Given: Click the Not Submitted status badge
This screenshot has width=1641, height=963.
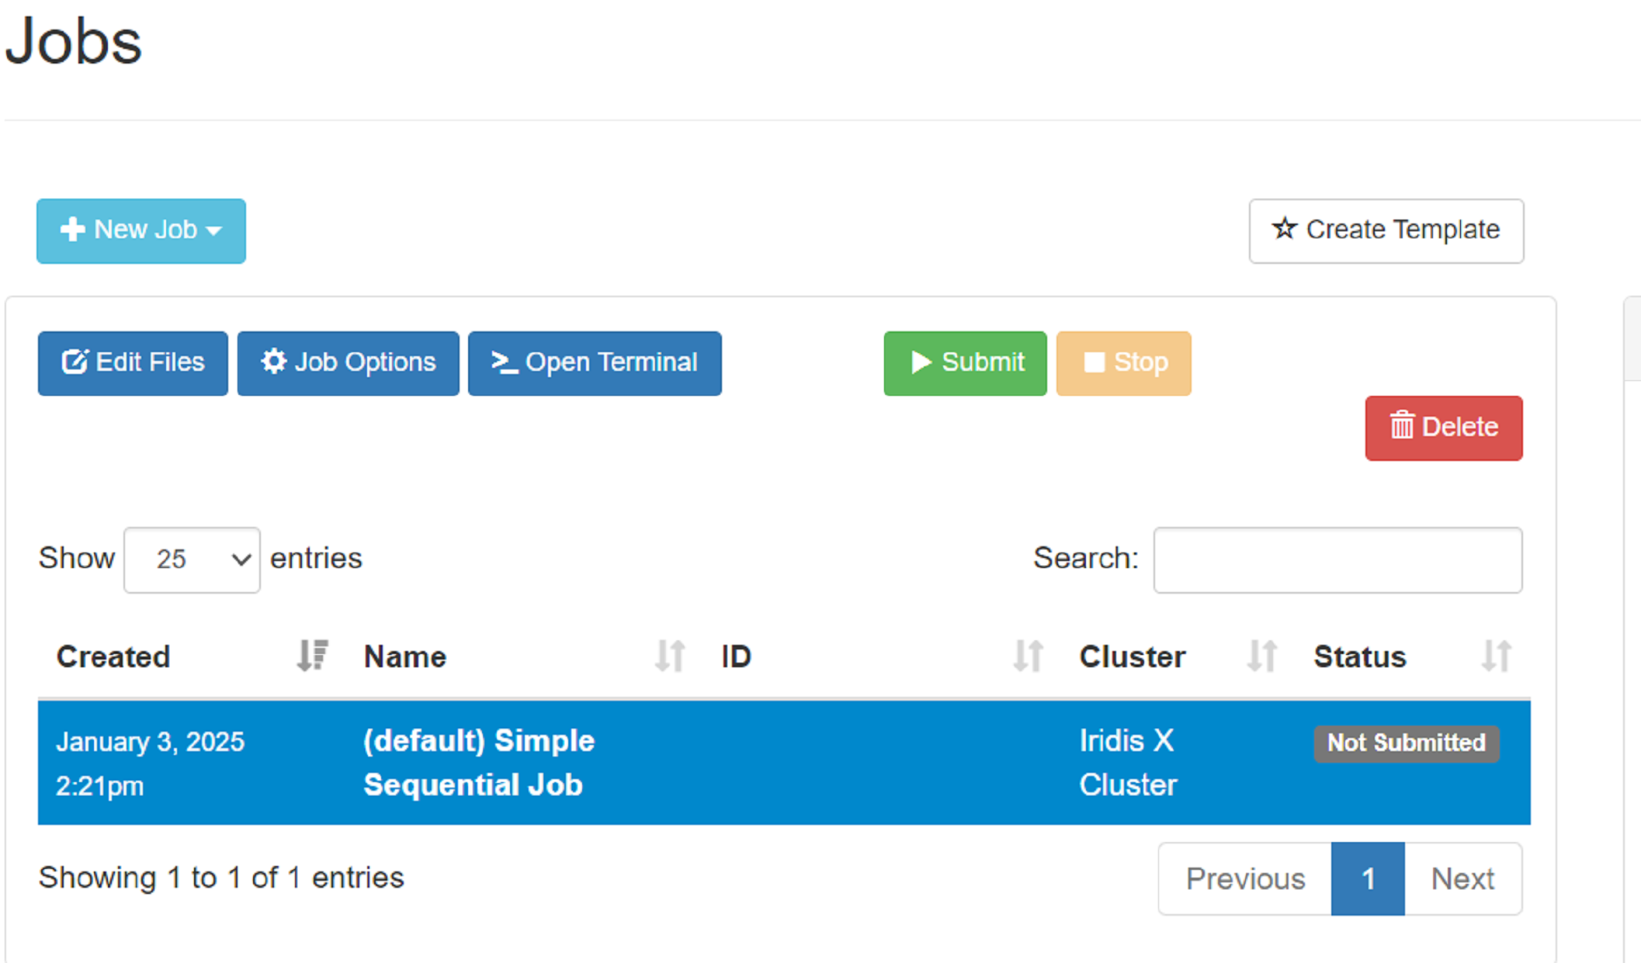Looking at the screenshot, I should coord(1406,743).
